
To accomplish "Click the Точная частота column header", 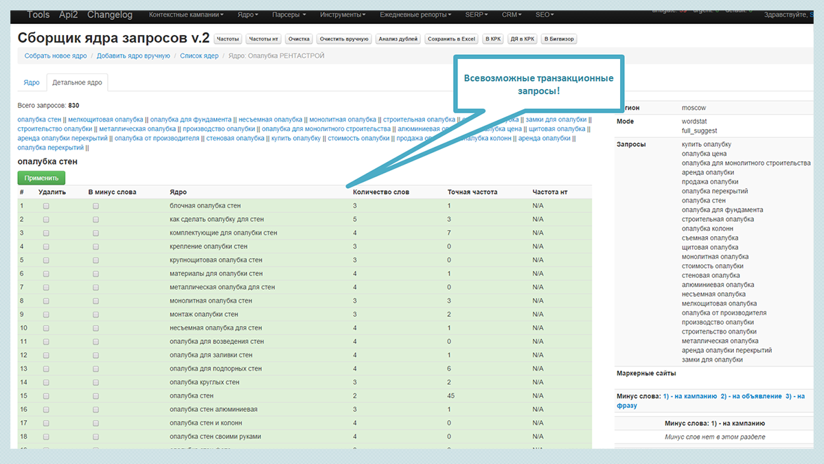I will pos(472,192).
